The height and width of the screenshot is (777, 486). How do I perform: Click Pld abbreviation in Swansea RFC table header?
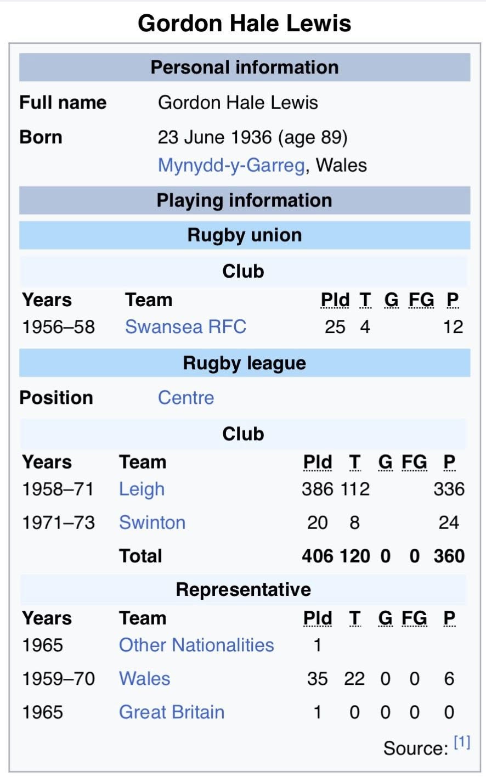[335, 300]
